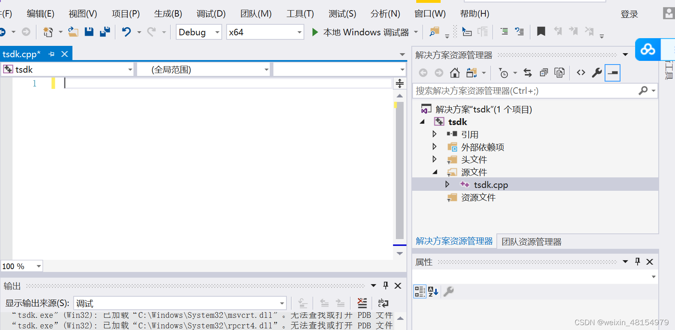
Task: Open the debugger target dropdown arrow
Action: pyautogui.click(x=416, y=32)
